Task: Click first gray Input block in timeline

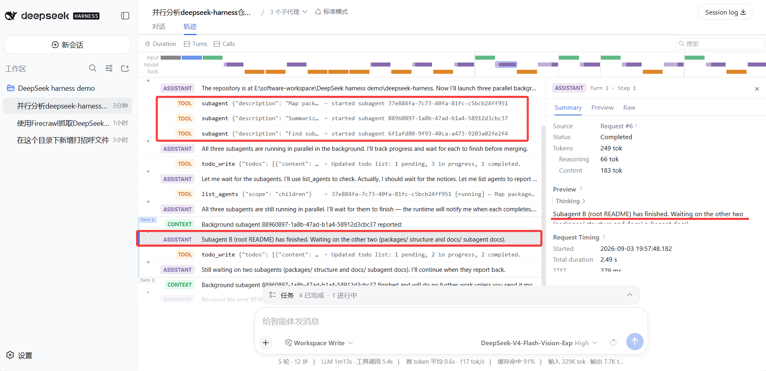Action: (x=171, y=58)
